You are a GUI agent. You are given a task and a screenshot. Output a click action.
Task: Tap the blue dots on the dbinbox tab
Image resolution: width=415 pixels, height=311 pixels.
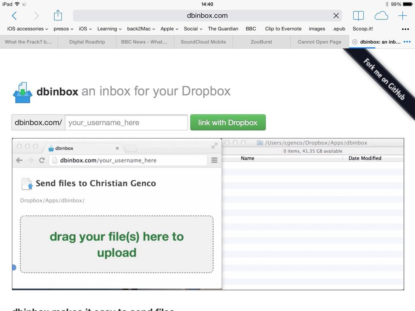[407, 42]
